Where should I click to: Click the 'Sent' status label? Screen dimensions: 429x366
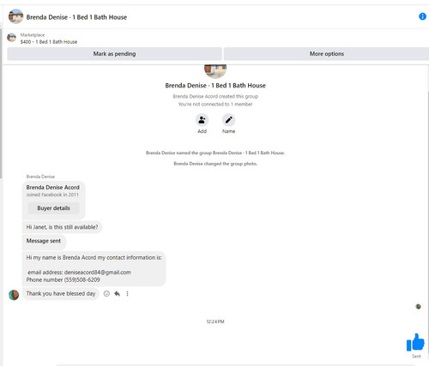tap(416, 357)
